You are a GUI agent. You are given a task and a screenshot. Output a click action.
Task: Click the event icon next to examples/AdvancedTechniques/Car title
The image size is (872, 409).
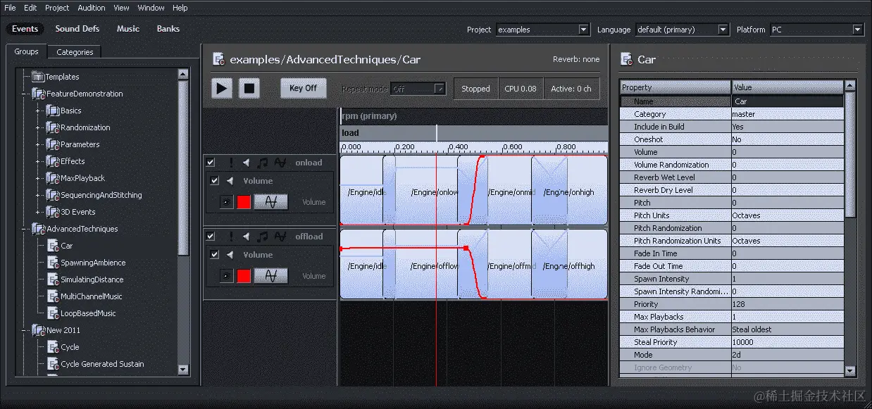tap(219, 59)
